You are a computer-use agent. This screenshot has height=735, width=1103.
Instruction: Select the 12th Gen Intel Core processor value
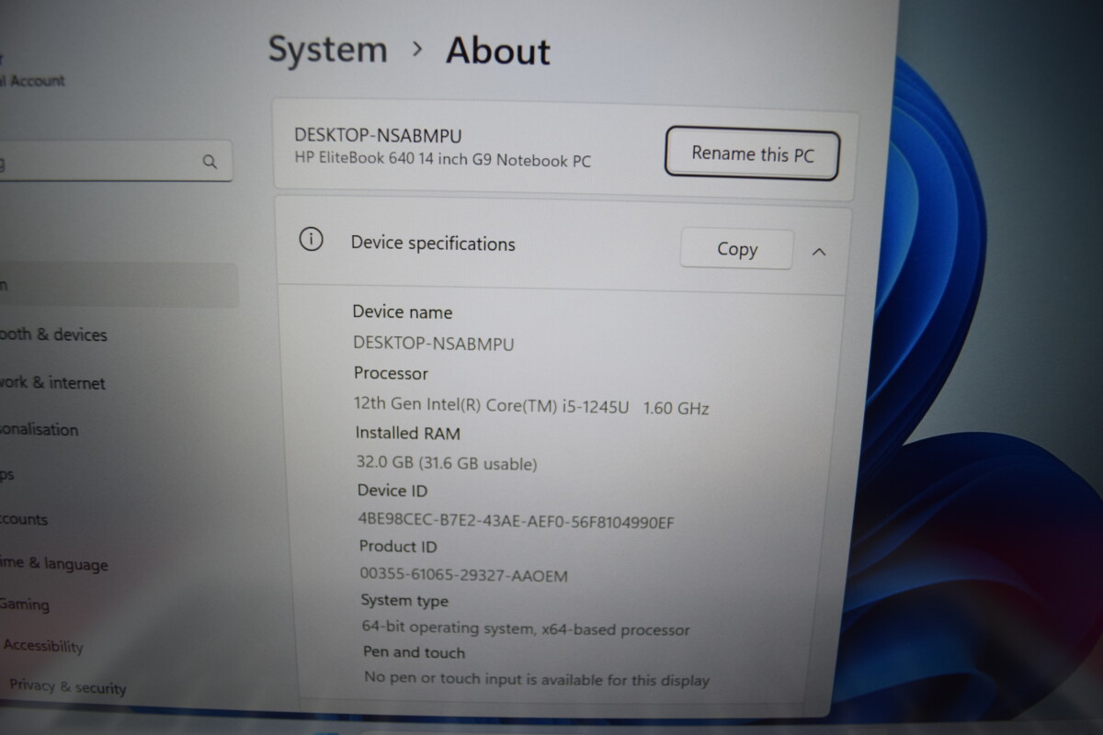531,405
